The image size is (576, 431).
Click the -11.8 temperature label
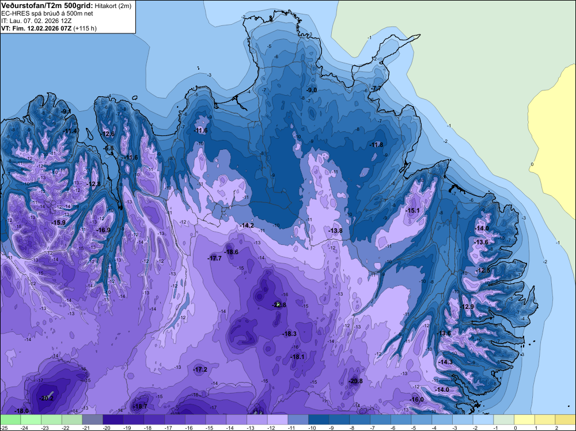[x=376, y=145]
